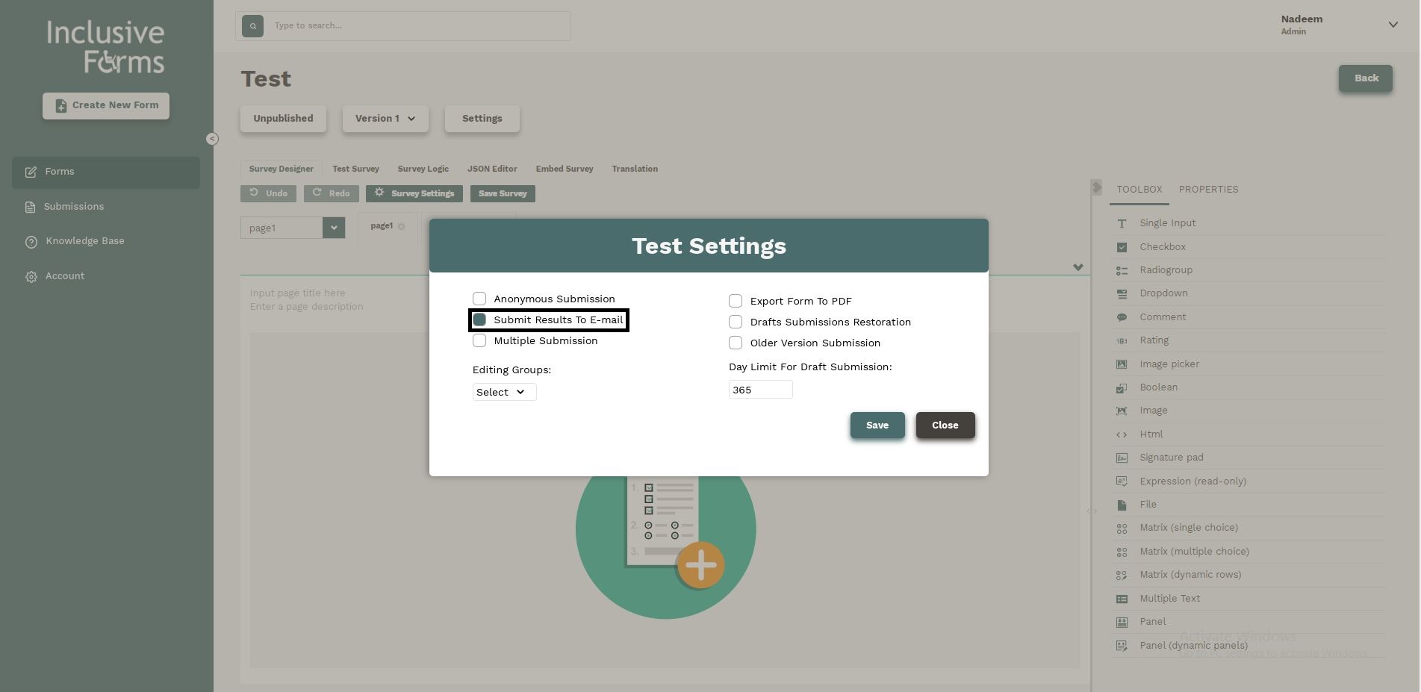Edit the Day Limit For Draft Submission value
This screenshot has height=692, width=1421.
tap(760, 389)
